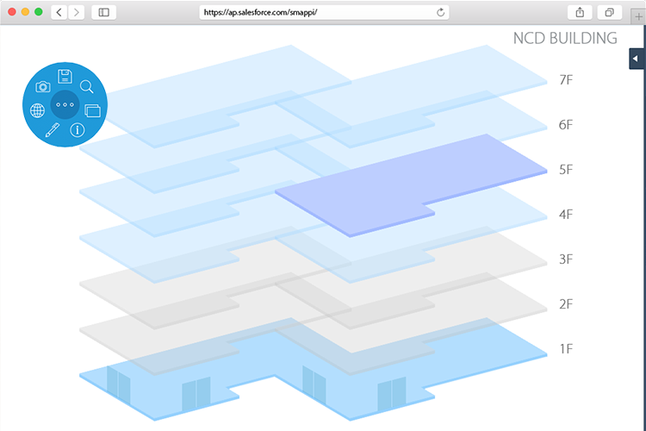Click the globe icon in radial menu

(x=37, y=110)
